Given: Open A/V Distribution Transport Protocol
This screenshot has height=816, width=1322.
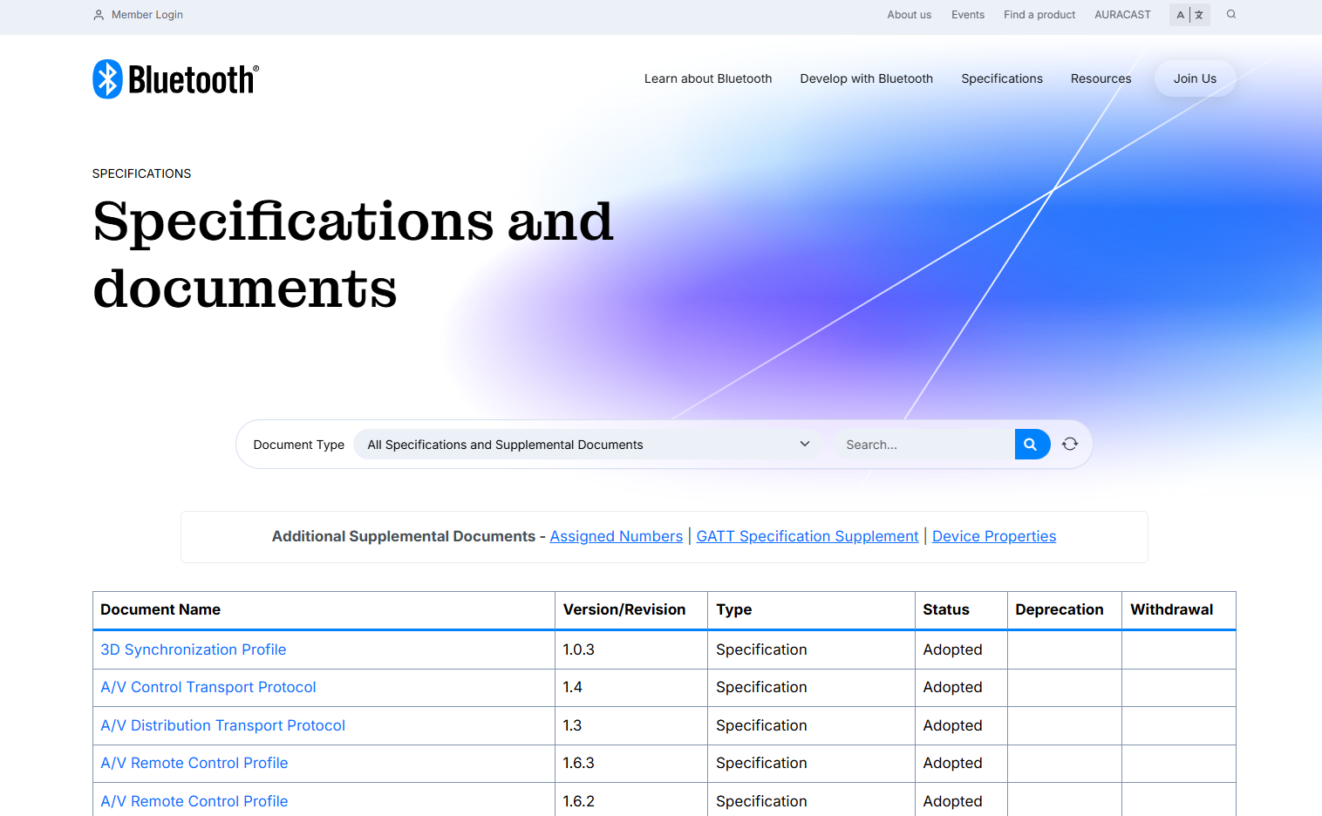Looking at the screenshot, I should tap(223, 725).
